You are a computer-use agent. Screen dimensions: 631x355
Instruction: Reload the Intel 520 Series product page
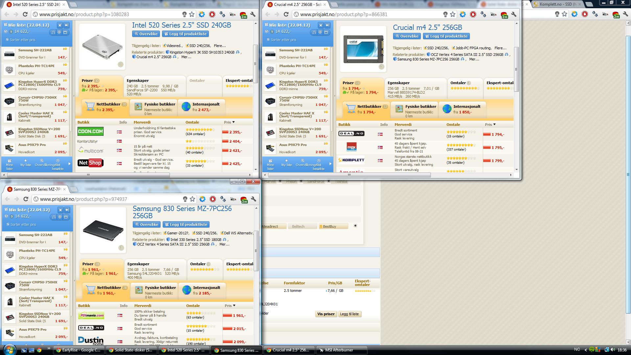25,14
